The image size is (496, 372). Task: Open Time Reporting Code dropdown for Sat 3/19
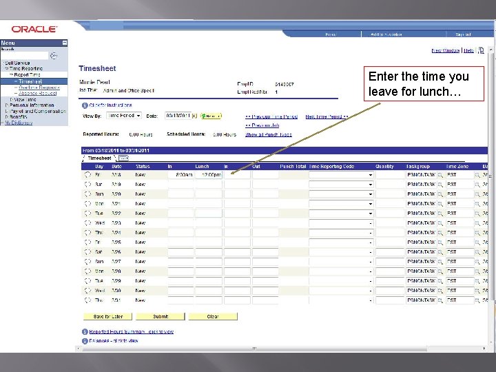[x=341, y=185]
